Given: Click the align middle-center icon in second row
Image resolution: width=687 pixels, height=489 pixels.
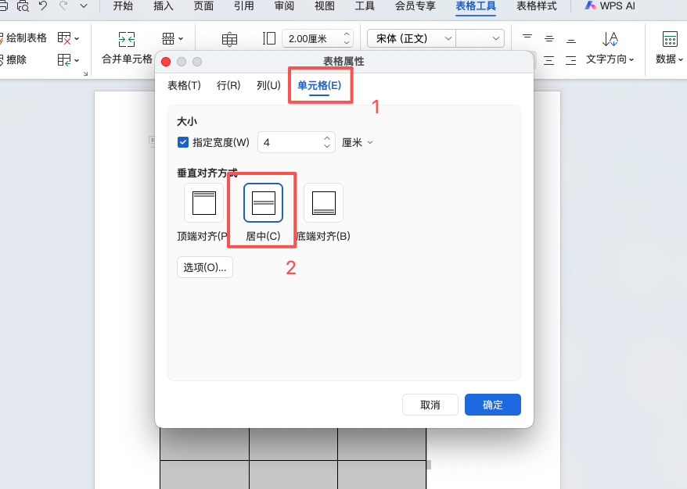Looking at the screenshot, I should pyautogui.click(x=549, y=60).
